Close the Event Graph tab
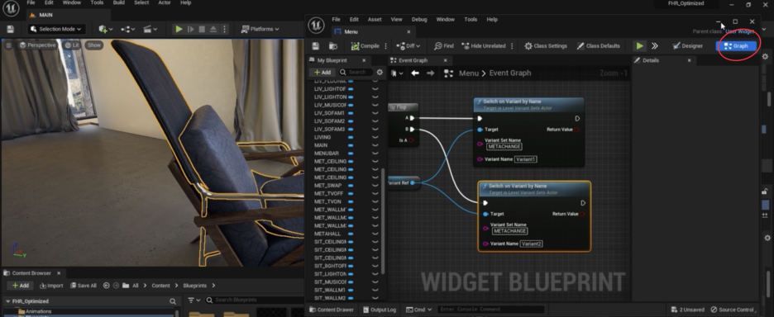The image size is (774, 317). pos(445,60)
